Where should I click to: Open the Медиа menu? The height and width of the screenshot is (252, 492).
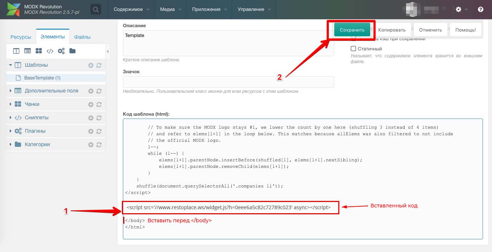(x=168, y=10)
